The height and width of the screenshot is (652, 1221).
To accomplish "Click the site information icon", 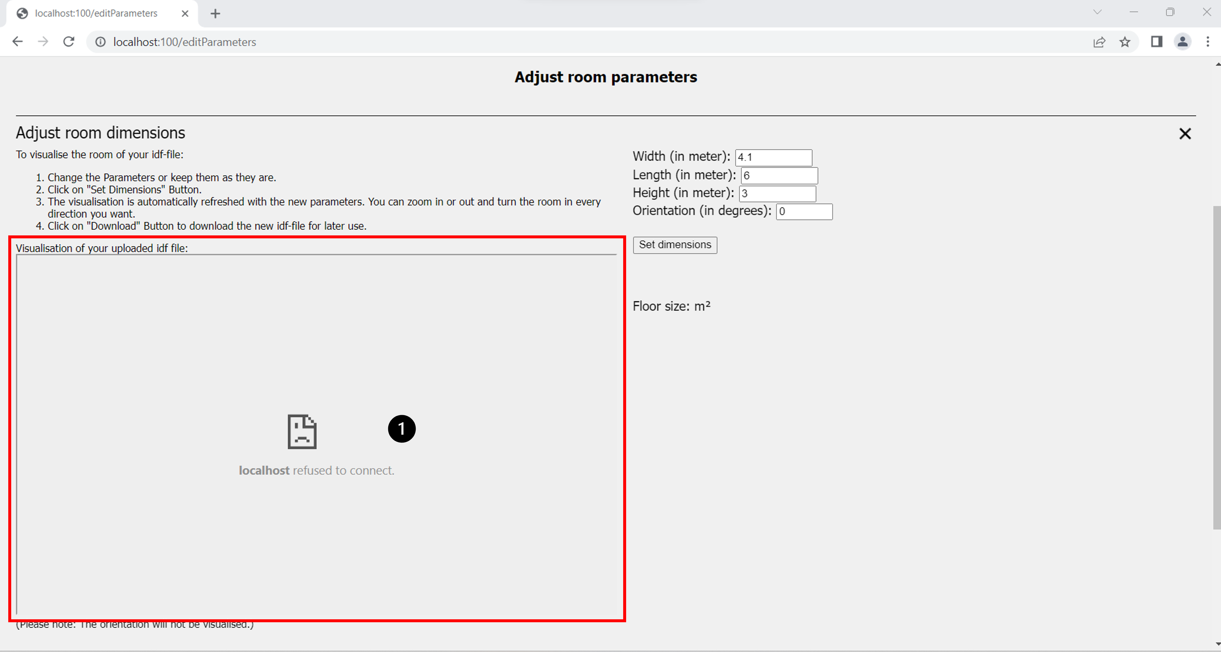I will pyautogui.click(x=101, y=42).
